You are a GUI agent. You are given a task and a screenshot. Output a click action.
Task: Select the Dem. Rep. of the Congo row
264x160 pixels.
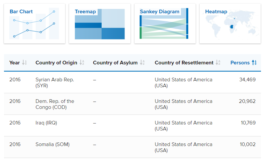(x=132, y=104)
